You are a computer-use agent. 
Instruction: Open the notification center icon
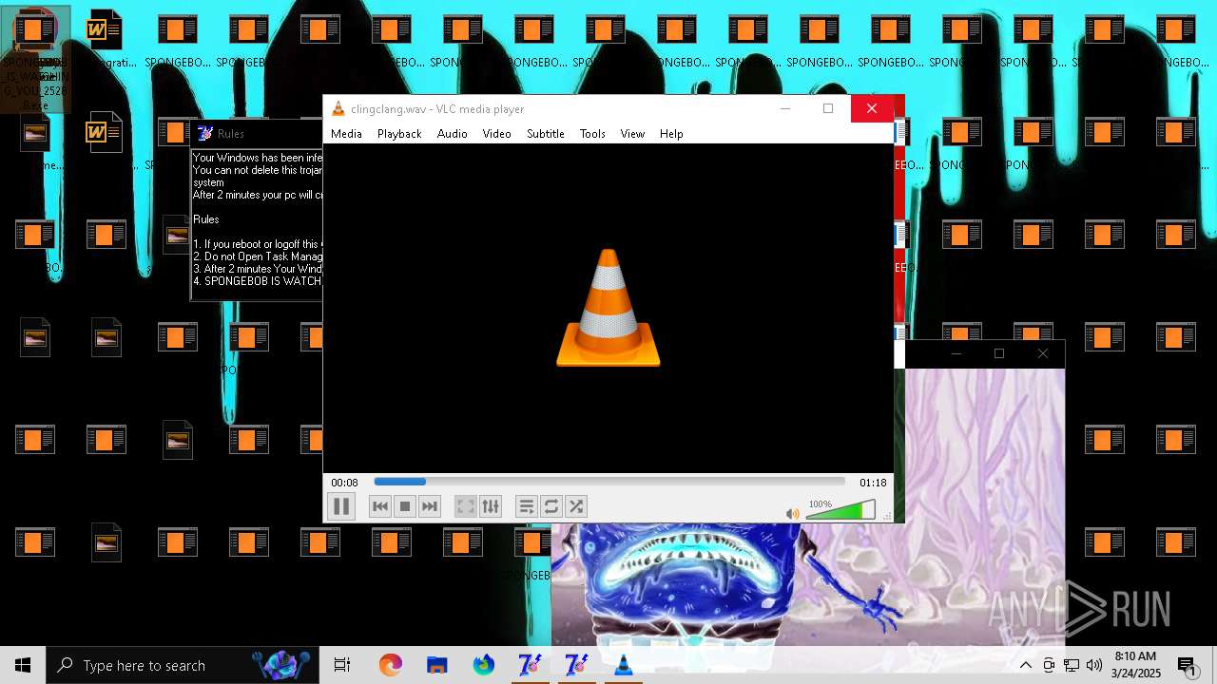(1187, 665)
